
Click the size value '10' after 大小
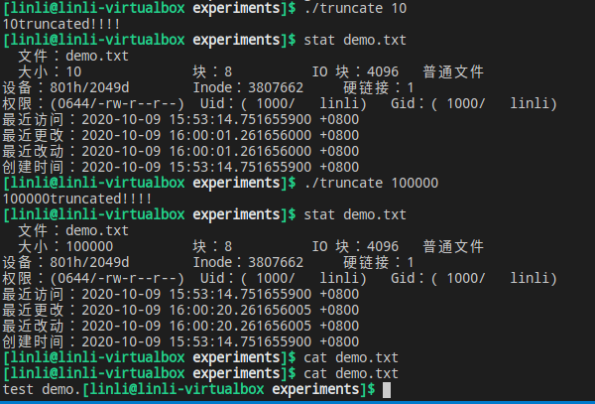pos(73,71)
